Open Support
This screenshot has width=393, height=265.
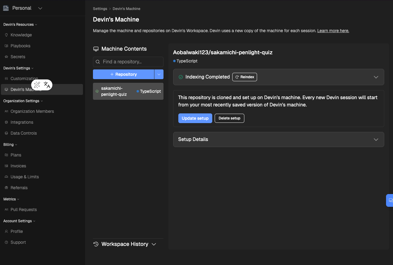[x=18, y=242]
